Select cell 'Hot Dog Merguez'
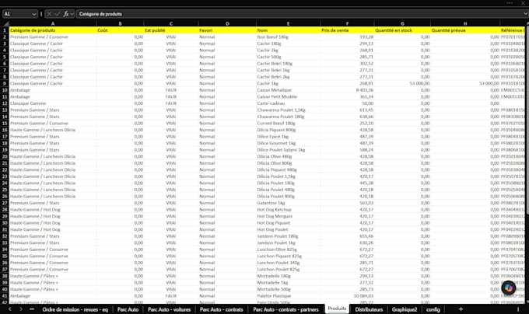 [288, 216]
